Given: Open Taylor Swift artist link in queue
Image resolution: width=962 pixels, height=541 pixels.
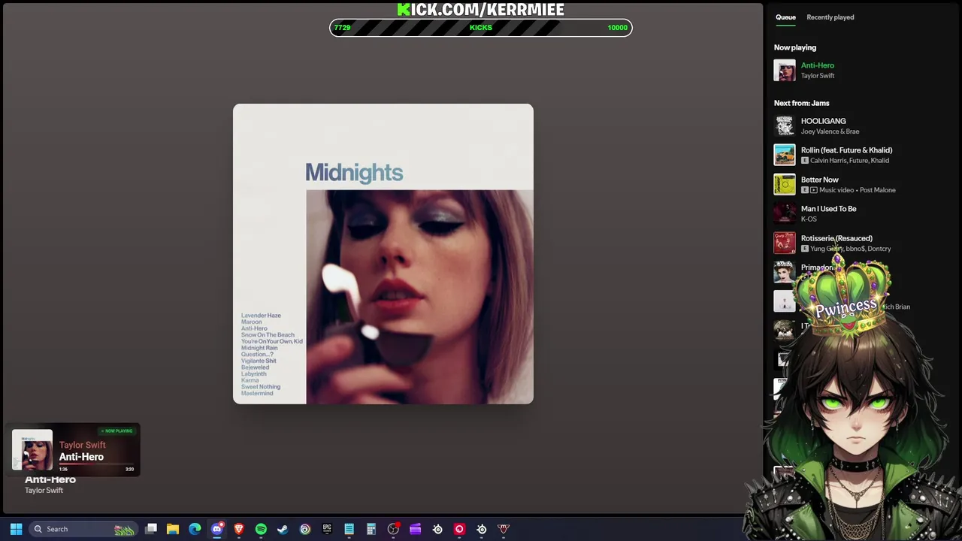Looking at the screenshot, I should [818, 76].
